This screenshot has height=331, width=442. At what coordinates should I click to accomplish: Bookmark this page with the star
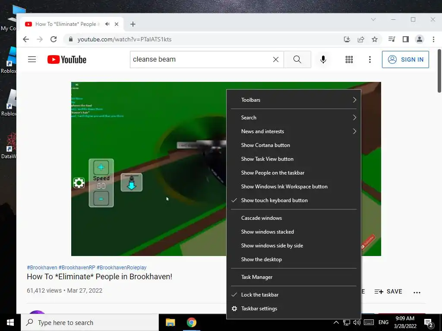click(374, 39)
